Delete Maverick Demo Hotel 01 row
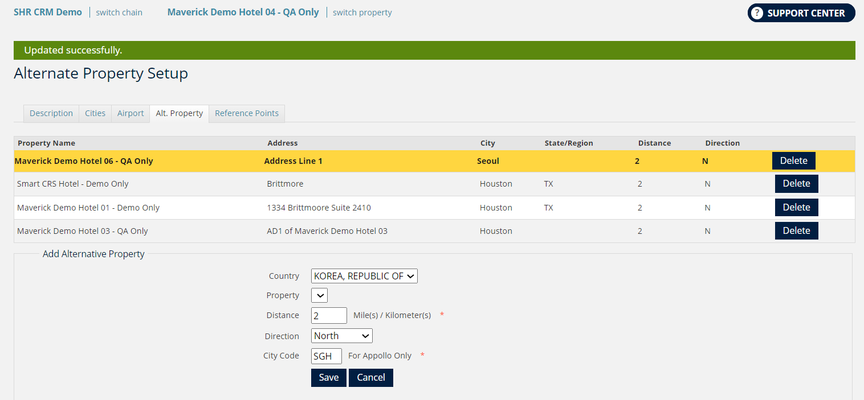This screenshot has width=864, height=400. point(797,207)
